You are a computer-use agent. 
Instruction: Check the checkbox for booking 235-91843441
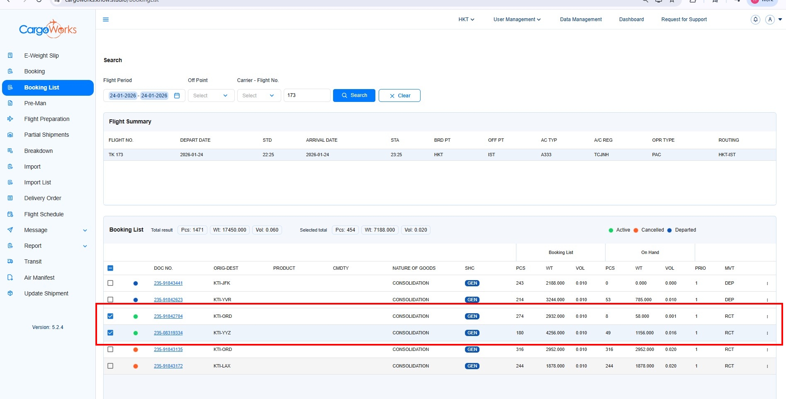(110, 283)
